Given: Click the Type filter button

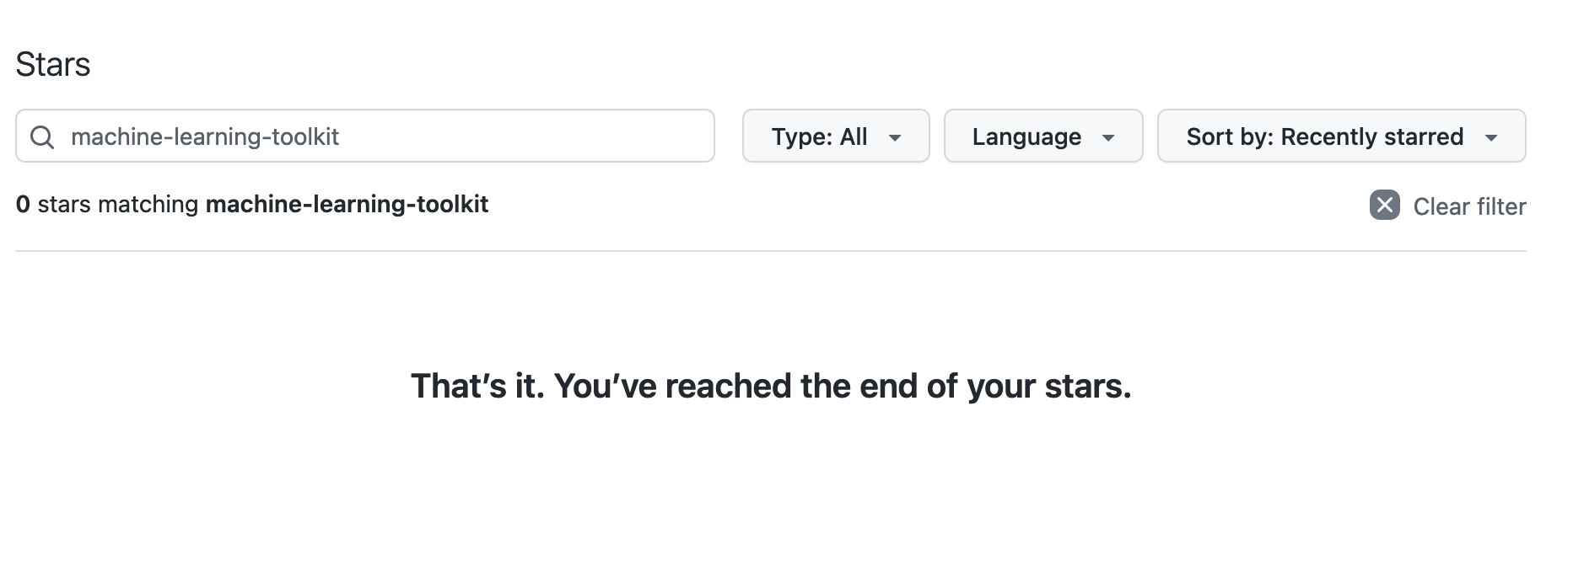Looking at the screenshot, I should pyautogui.click(x=835, y=136).
